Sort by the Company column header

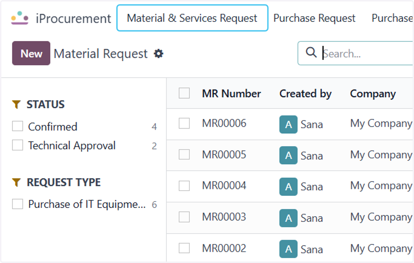tap(373, 94)
